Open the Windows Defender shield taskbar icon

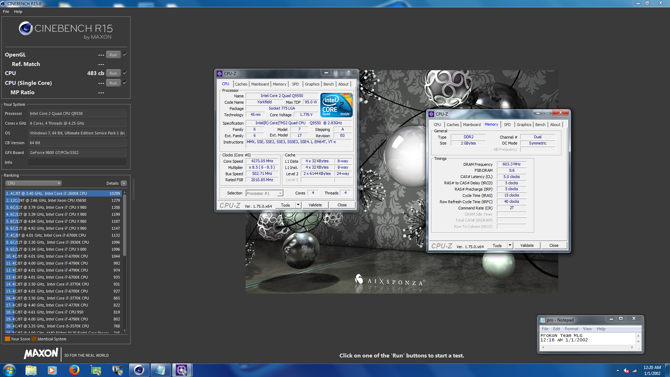coord(117,370)
